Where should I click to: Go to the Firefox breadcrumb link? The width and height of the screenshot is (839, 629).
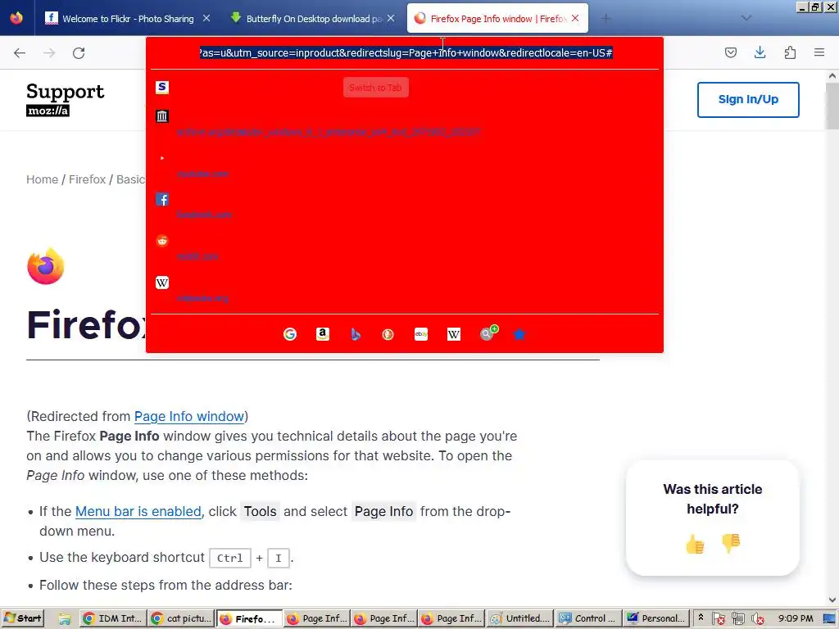tap(87, 179)
